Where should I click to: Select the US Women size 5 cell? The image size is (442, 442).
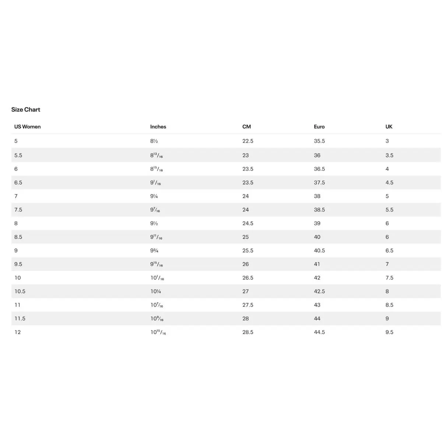[16, 141]
